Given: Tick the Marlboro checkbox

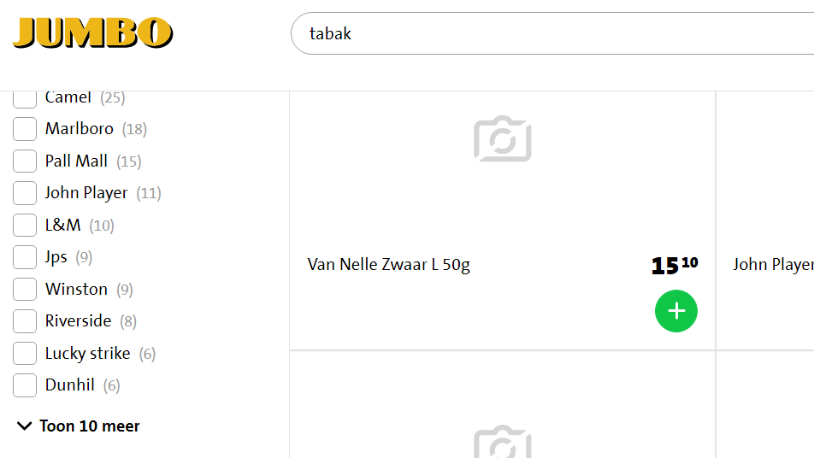Looking at the screenshot, I should tap(25, 129).
